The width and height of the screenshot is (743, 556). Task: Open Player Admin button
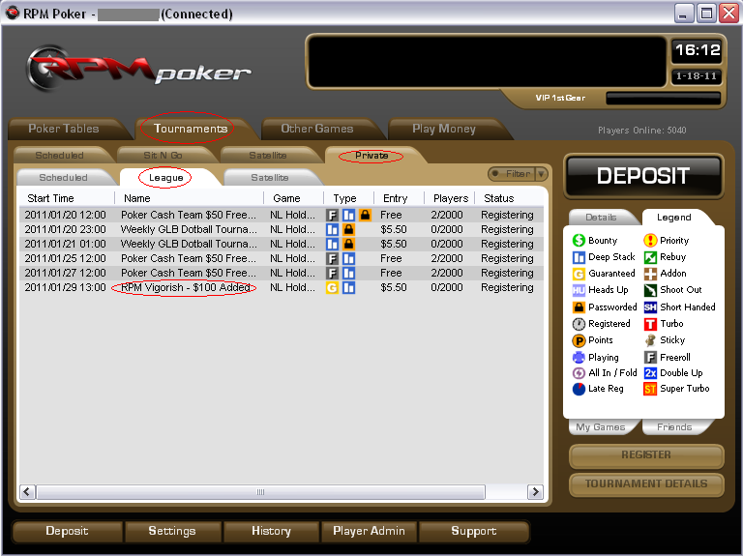pyautogui.click(x=370, y=531)
